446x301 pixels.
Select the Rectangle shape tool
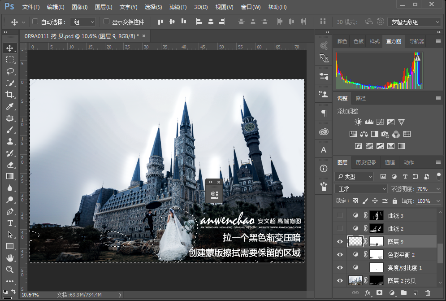pyautogui.click(x=10, y=246)
